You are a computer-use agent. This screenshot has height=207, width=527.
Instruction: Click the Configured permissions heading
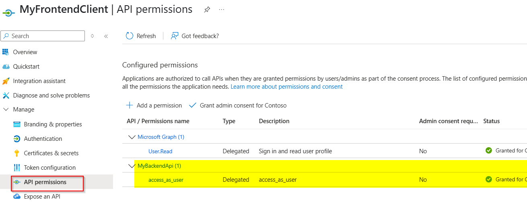coord(160,65)
